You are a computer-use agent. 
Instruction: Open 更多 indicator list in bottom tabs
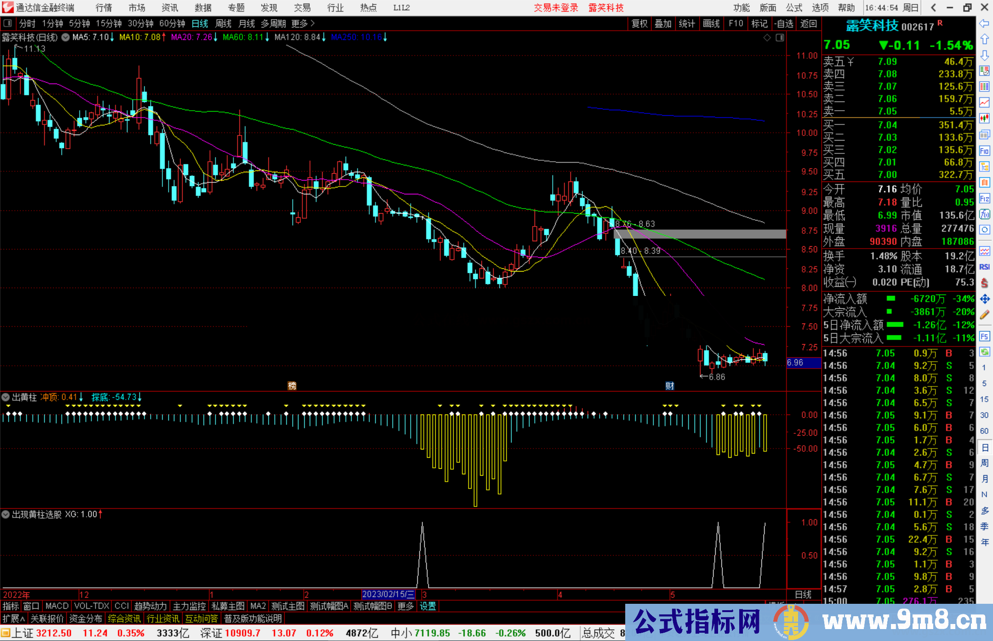click(x=405, y=606)
